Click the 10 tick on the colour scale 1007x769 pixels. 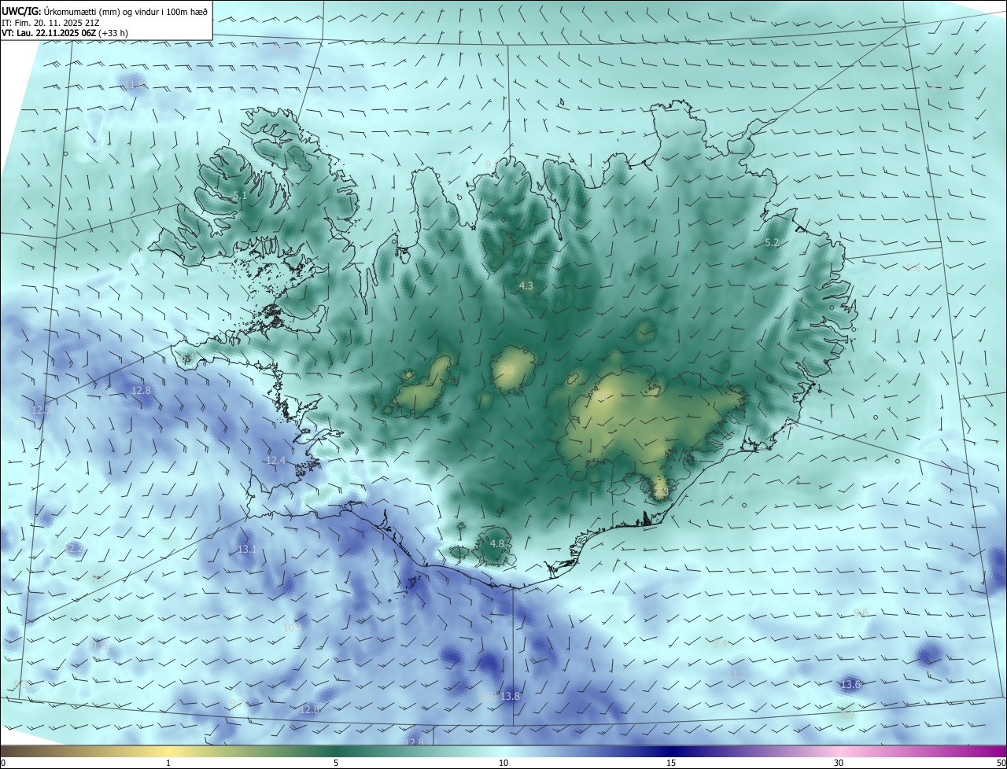tap(503, 763)
